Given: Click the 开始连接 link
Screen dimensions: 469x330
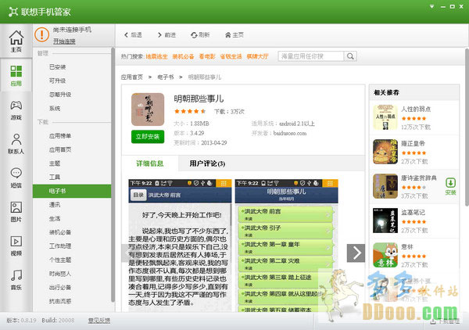Looking at the screenshot, I should 64,41.
